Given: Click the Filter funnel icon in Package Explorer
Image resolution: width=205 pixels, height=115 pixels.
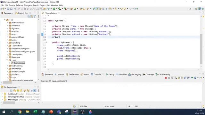Looking at the screenshot, I should coord(35,16).
